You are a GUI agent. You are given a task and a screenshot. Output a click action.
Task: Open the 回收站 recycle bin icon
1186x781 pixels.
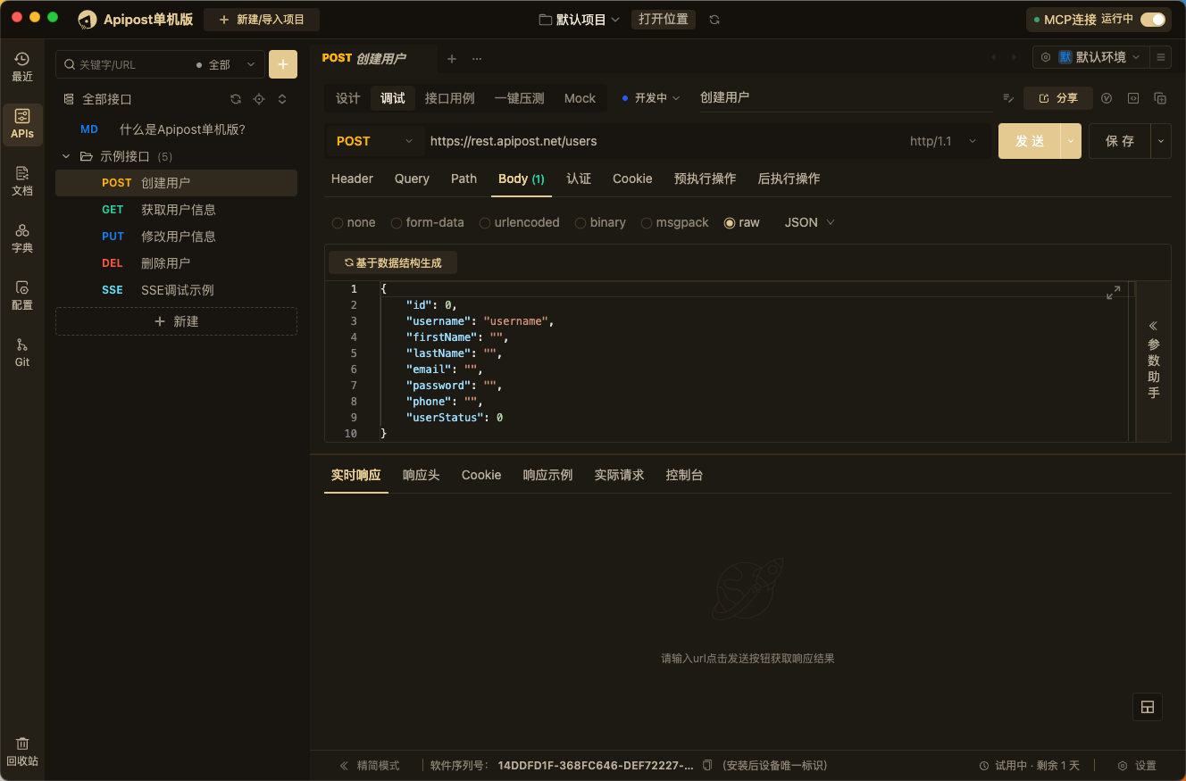(22, 752)
